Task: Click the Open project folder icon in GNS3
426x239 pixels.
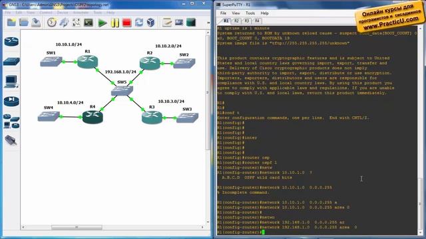Action: pyautogui.click(x=24, y=23)
